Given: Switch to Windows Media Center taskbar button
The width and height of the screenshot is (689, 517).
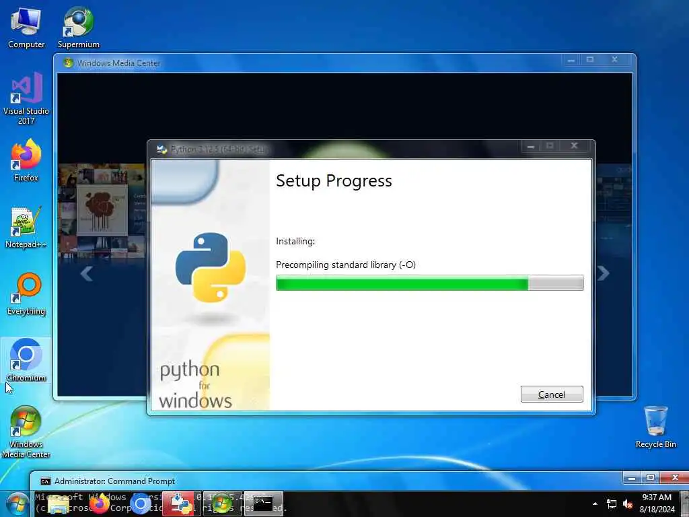Looking at the screenshot, I should [x=222, y=504].
